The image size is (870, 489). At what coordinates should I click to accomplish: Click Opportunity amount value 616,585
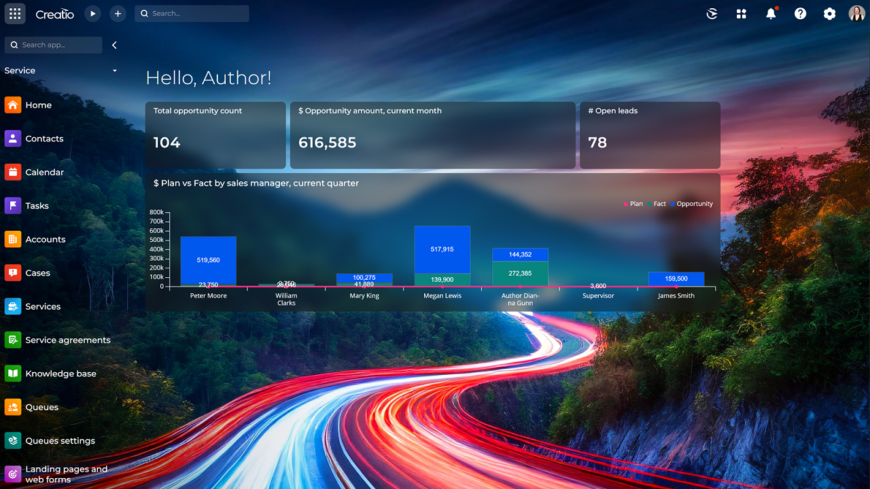click(328, 143)
